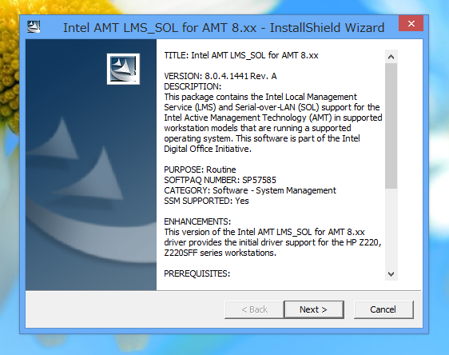Click the SSM SUPPORTED: Yes line
The image size is (449, 355).
(x=206, y=201)
